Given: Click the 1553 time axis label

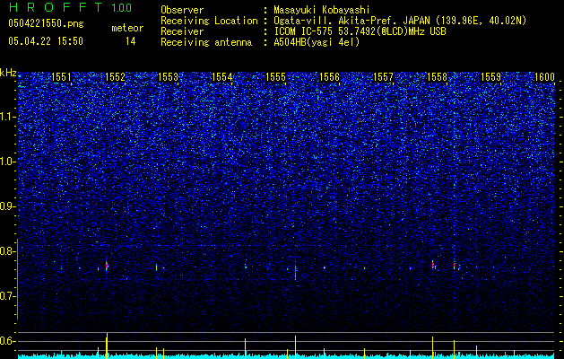Looking at the screenshot, I should pos(169,77).
